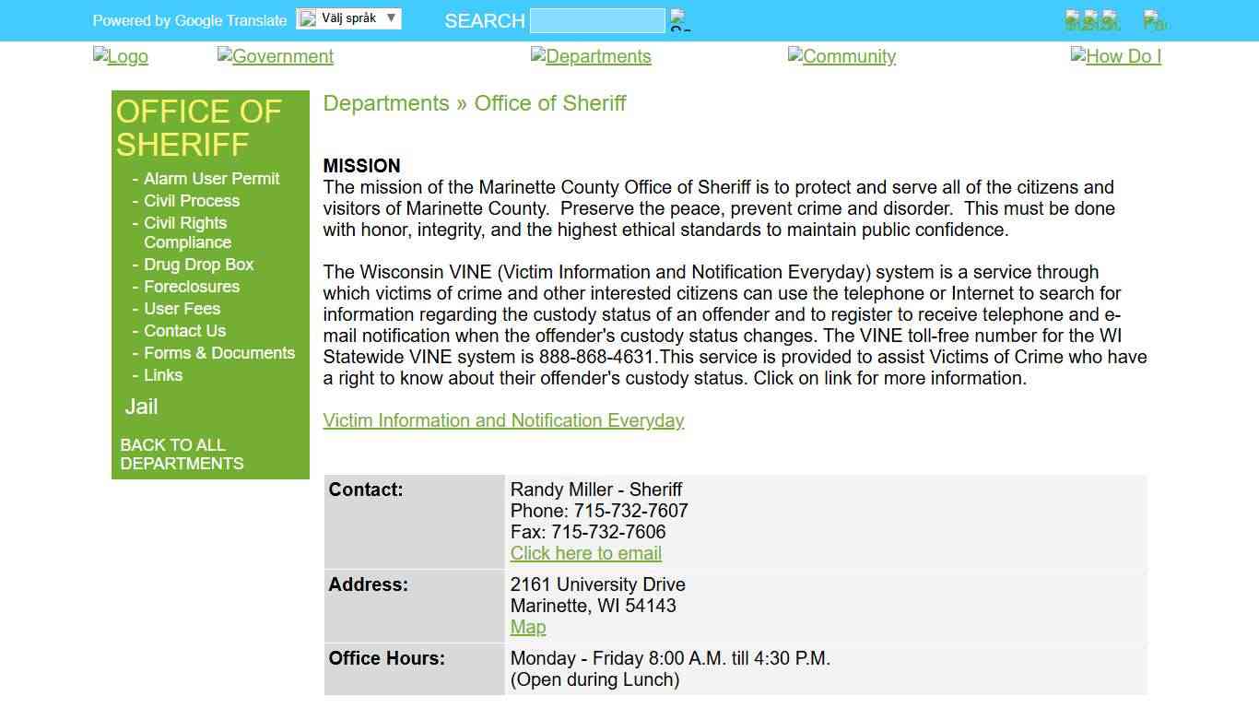The image size is (1259, 708).
Task: Click here to email the Sheriff
Action: [585, 553]
